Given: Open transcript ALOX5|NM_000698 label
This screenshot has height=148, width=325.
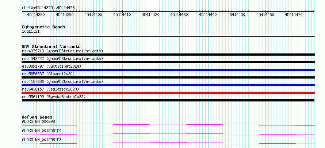Looking at the screenshot, I should coord(39,121).
